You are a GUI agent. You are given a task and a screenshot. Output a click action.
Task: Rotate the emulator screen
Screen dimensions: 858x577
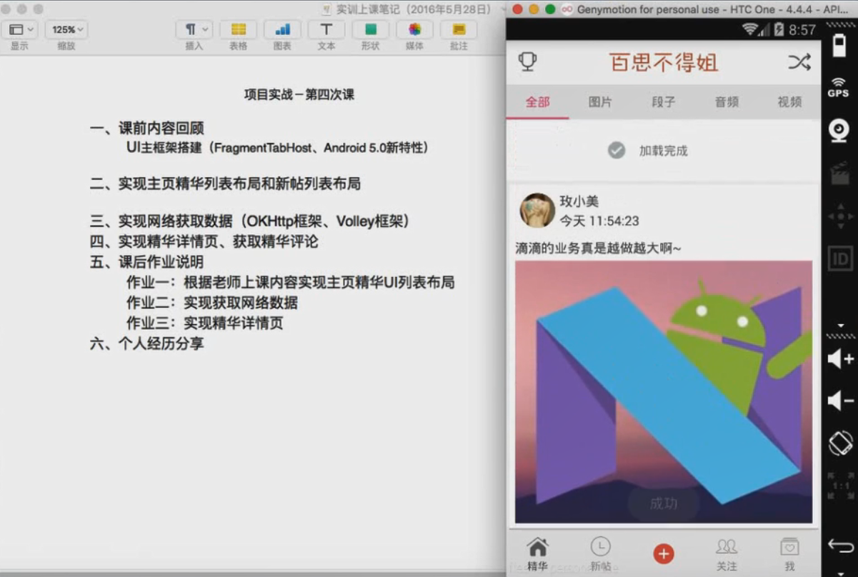[840, 443]
